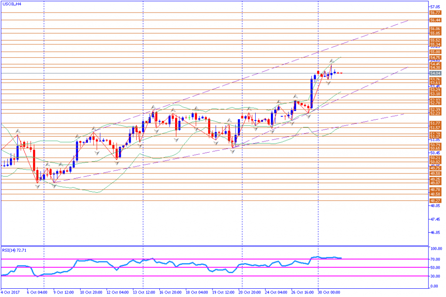Select the 55.00 horizontal level price tag
The height and width of the screenshot is (297, 446).
tap(436, 52)
